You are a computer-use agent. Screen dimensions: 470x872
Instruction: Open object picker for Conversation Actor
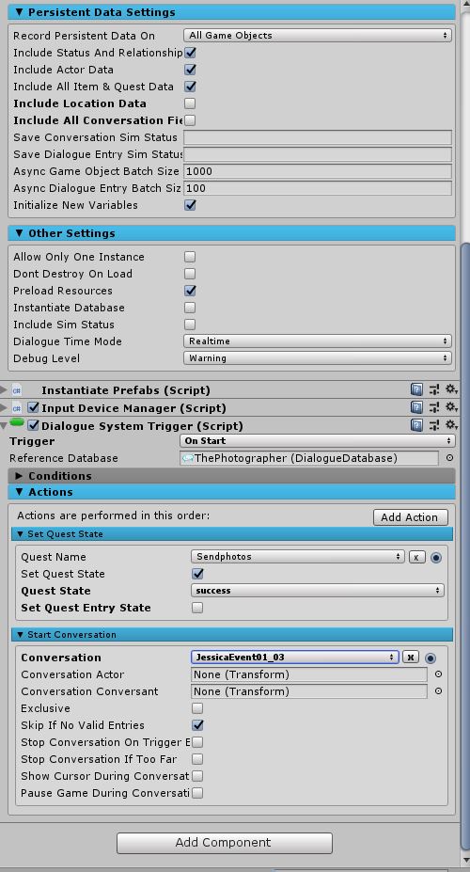click(x=438, y=674)
